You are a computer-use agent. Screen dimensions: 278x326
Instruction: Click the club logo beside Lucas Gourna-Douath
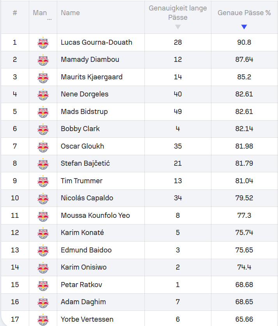[x=43, y=42]
